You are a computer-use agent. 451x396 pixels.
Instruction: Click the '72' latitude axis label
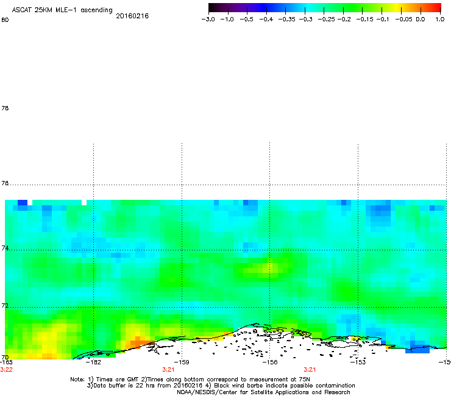tap(5, 306)
